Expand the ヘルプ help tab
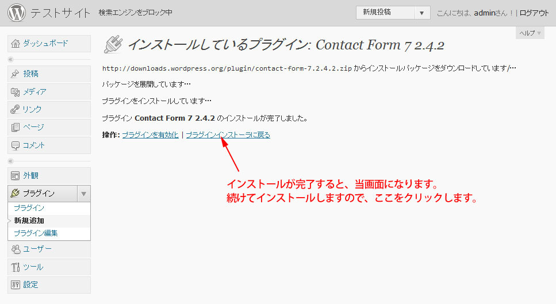Image resolution: width=556 pixels, height=304 pixels. pyautogui.click(x=530, y=33)
